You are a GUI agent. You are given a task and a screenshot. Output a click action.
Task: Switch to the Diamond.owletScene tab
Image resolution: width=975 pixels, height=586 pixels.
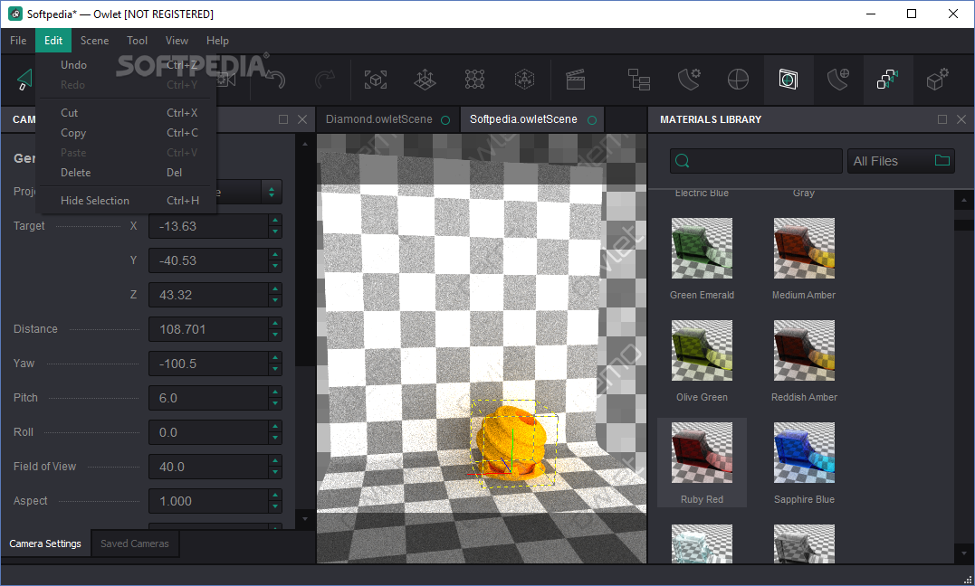pos(388,119)
